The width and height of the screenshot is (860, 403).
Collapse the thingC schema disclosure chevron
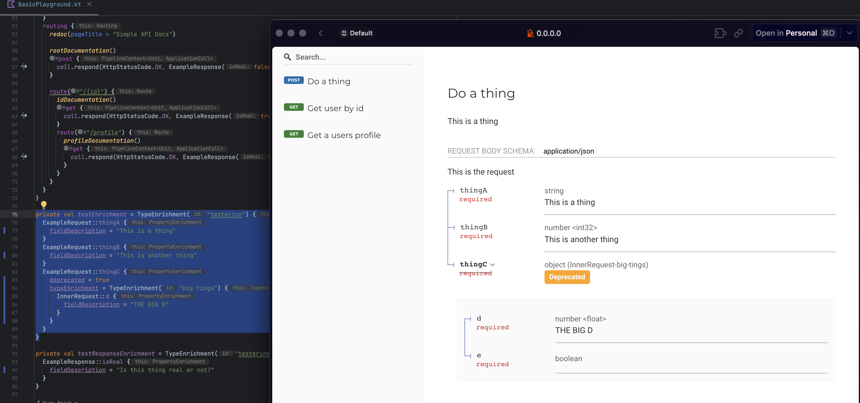[x=493, y=264]
